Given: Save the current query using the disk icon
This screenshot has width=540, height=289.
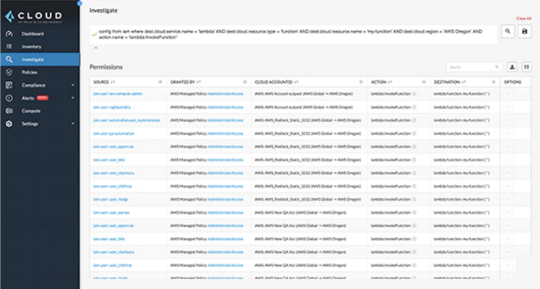Looking at the screenshot, I should (x=526, y=32).
